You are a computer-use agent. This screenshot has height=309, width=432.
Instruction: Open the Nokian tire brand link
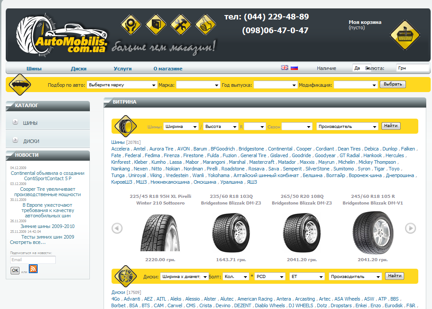tap(173, 169)
